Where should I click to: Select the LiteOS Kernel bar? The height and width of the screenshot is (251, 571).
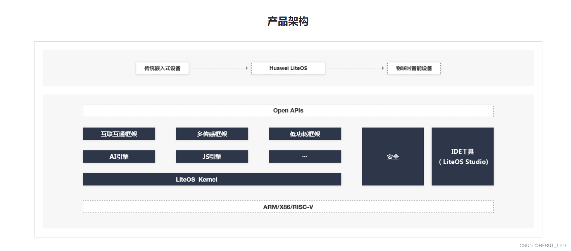[212, 179]
